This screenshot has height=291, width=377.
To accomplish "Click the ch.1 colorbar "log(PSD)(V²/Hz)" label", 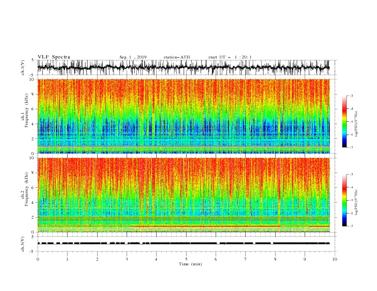I will (x=356, y=124).
